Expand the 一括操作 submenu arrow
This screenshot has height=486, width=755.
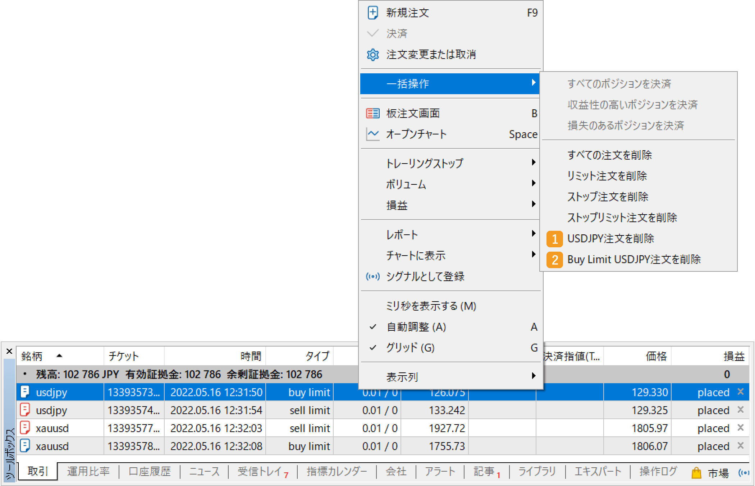click(534, 83)
